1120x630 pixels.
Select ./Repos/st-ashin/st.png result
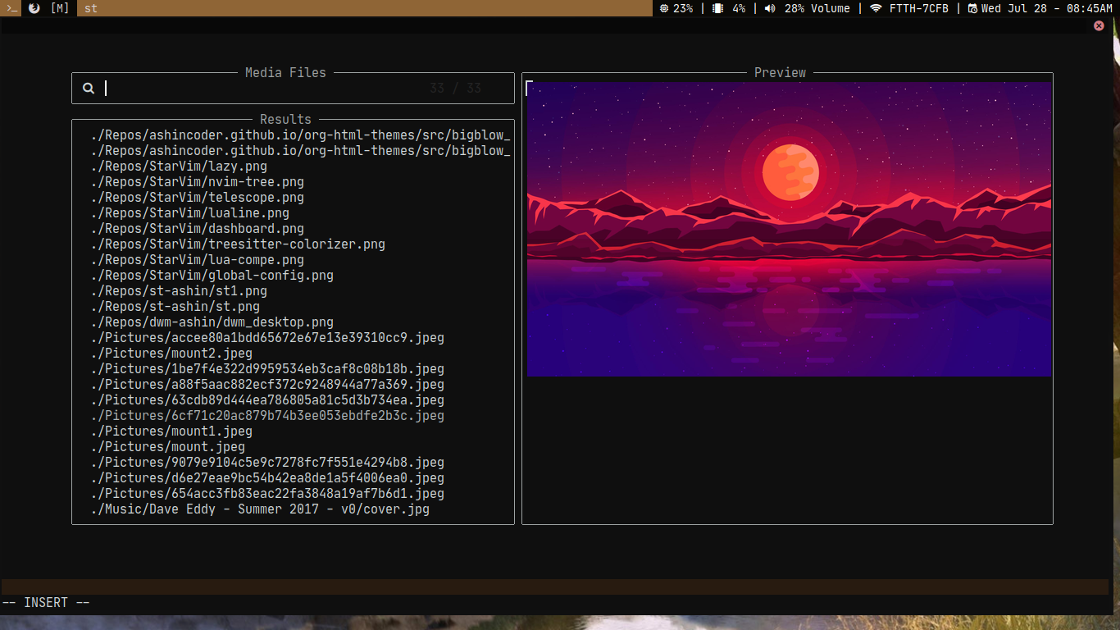coord(175,306)
